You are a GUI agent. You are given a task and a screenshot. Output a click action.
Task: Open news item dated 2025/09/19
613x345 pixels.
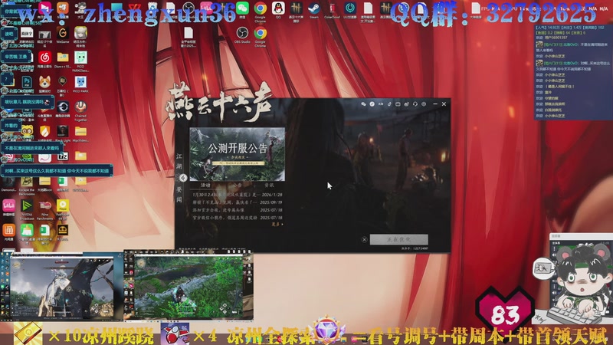[x=238, y=202]
